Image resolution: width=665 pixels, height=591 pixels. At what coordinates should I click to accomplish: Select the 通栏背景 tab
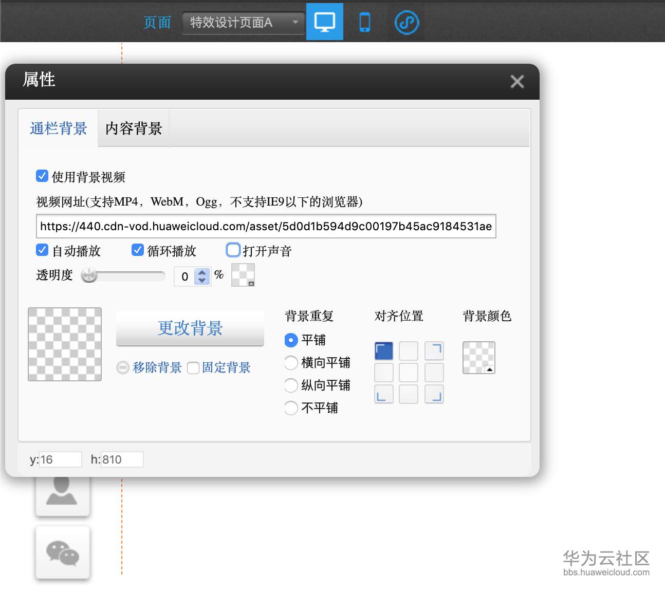point(59,128)
